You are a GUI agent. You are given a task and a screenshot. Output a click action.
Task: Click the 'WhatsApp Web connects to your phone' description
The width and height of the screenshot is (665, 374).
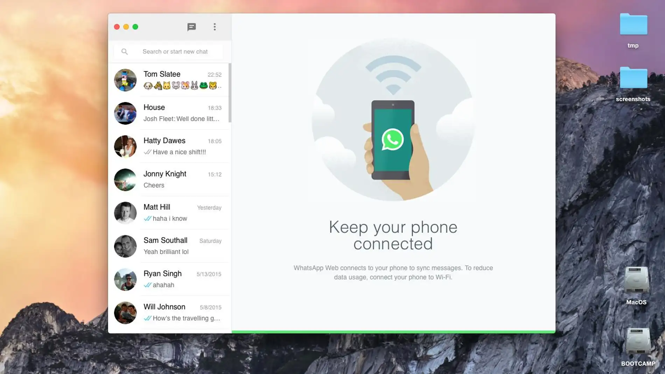coord(393,273)
